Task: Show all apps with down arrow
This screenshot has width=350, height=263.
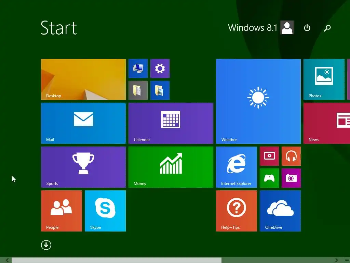Action: click(46, 245)
